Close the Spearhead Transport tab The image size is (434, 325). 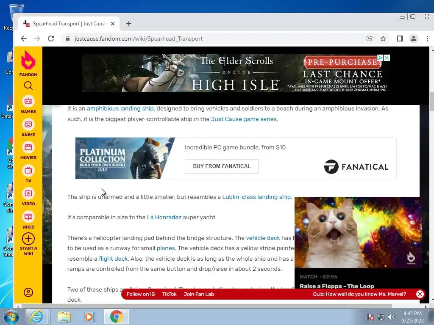click(x=113, y=24)
